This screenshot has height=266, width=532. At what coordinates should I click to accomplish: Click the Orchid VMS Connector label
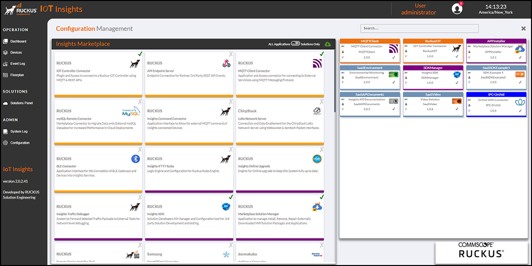pyautogui.click(x=492, y=100)
